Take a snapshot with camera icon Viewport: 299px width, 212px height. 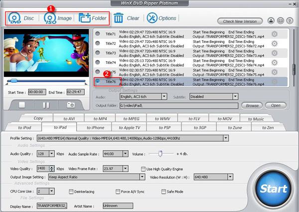click(x=71, y=105)
